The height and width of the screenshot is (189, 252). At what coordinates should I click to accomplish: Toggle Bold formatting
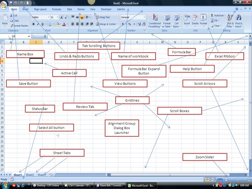[33, 24]
